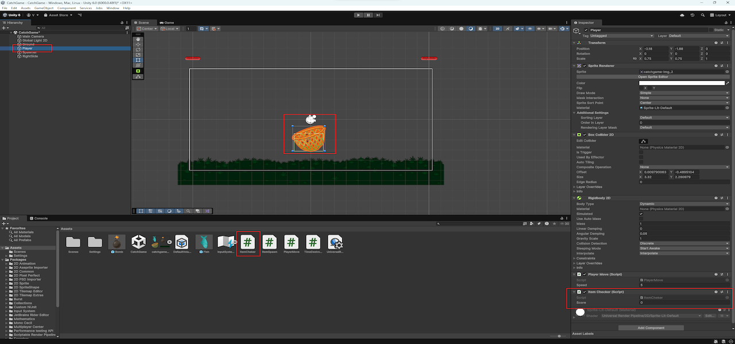735x344 pixels.
Task: Click the Add Component button
Action: pos(651,328)
